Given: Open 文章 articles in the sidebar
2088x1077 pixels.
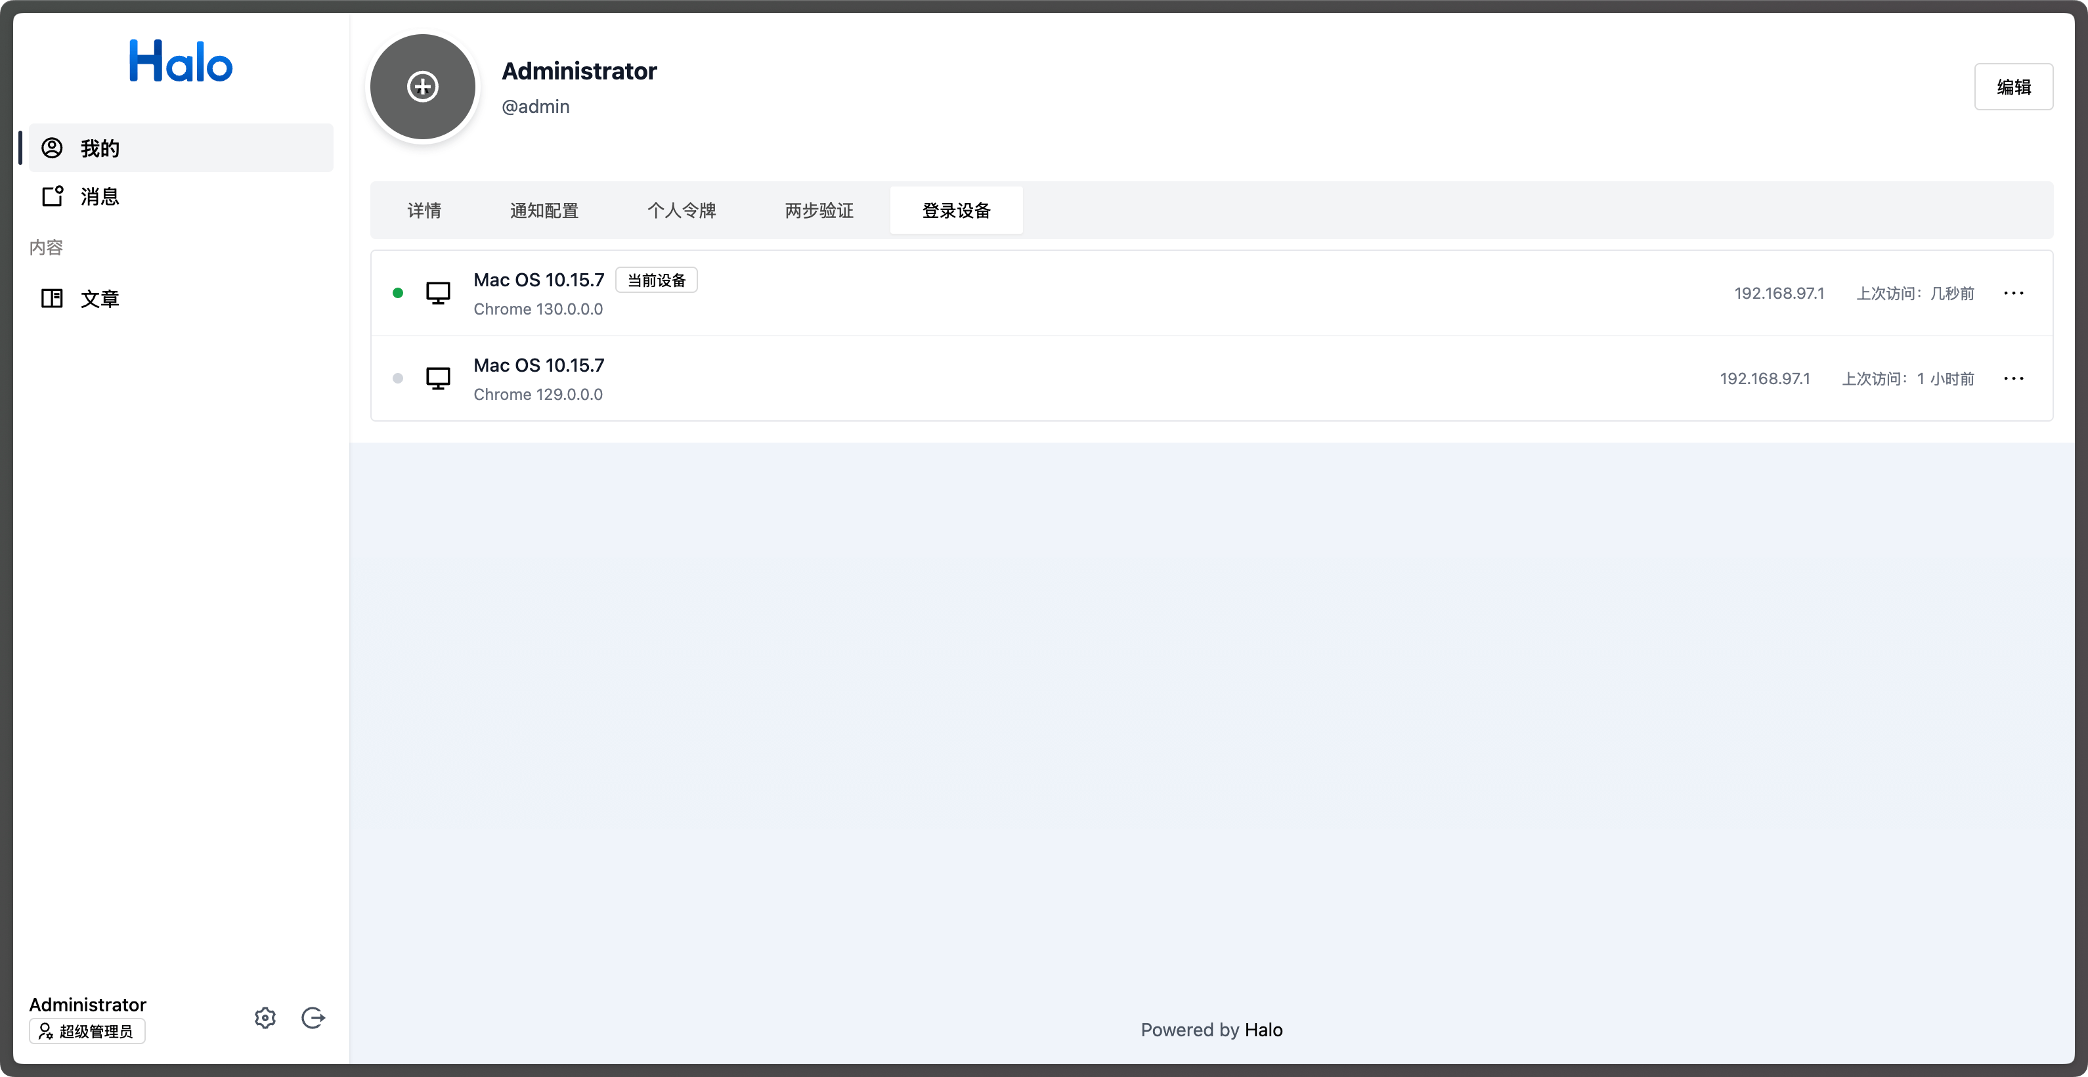Looking at the screenshot, I should (x=99, y=299).
